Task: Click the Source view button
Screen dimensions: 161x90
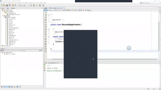Action: (46, 10)
